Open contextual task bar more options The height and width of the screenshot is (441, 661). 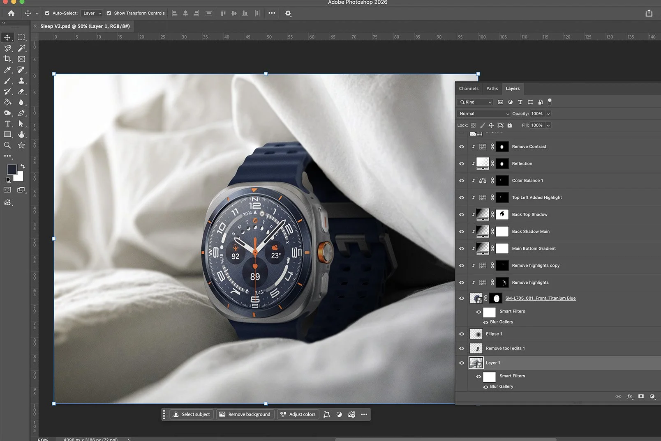[x=364, y=415]
